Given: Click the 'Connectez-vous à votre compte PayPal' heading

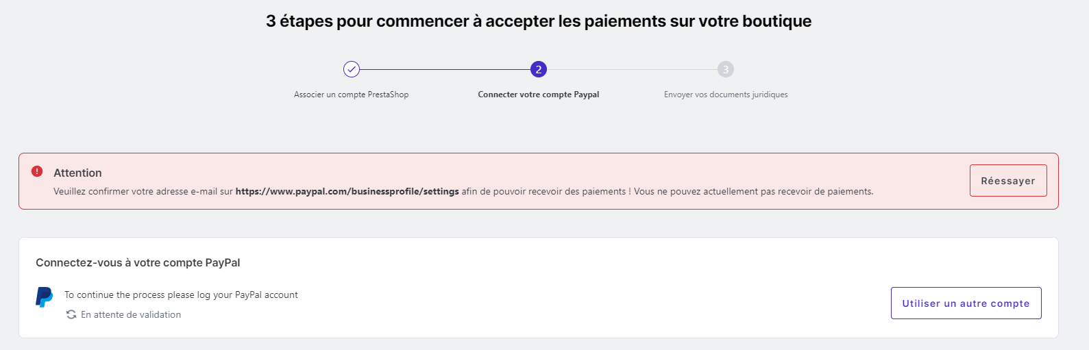Looking at the screenshot, I should click(x=138, y=263).
